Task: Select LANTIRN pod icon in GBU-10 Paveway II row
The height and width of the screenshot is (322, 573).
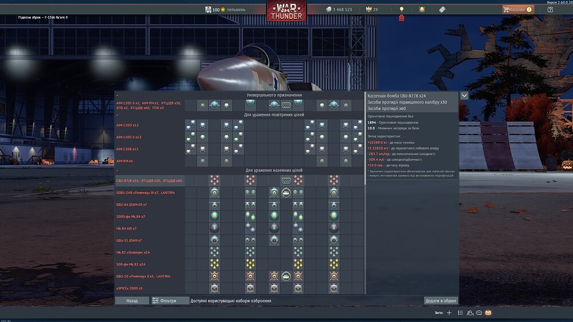Action: point(286,276)
